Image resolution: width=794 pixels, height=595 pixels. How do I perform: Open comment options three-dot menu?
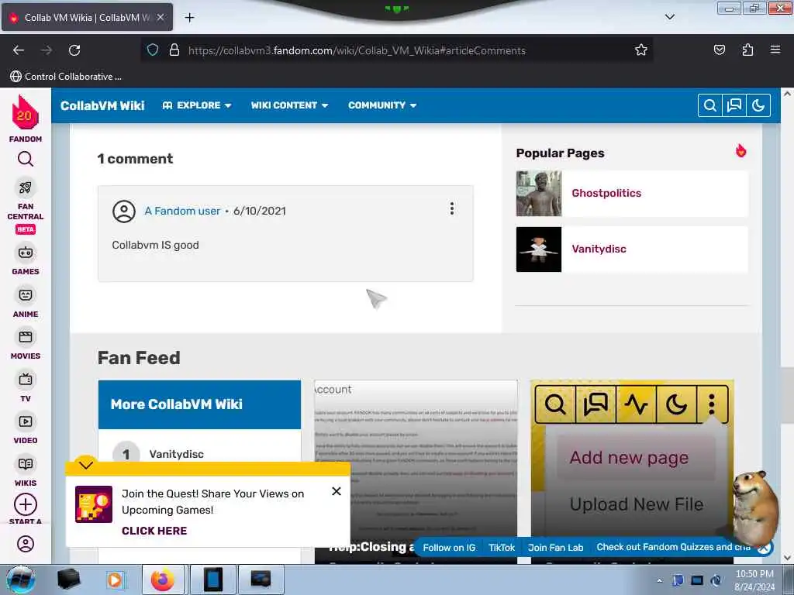point(452,208)
